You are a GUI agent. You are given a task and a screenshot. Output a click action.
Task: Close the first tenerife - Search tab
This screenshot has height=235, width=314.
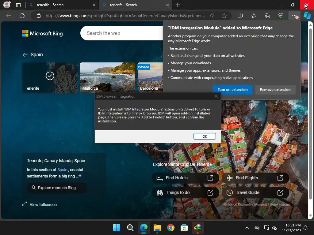tap(94, 5)
